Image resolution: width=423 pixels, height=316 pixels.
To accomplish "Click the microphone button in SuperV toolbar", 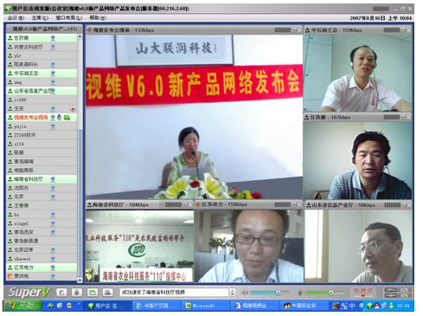I will pos(76,293).
